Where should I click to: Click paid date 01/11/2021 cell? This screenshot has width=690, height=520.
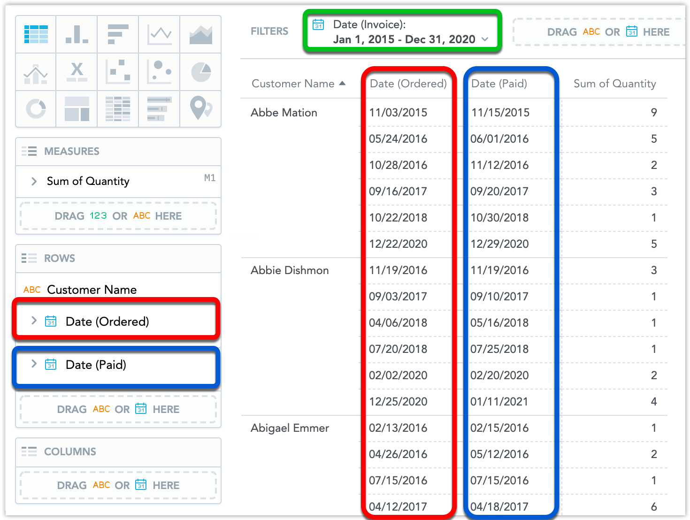[x=499, y=402]
